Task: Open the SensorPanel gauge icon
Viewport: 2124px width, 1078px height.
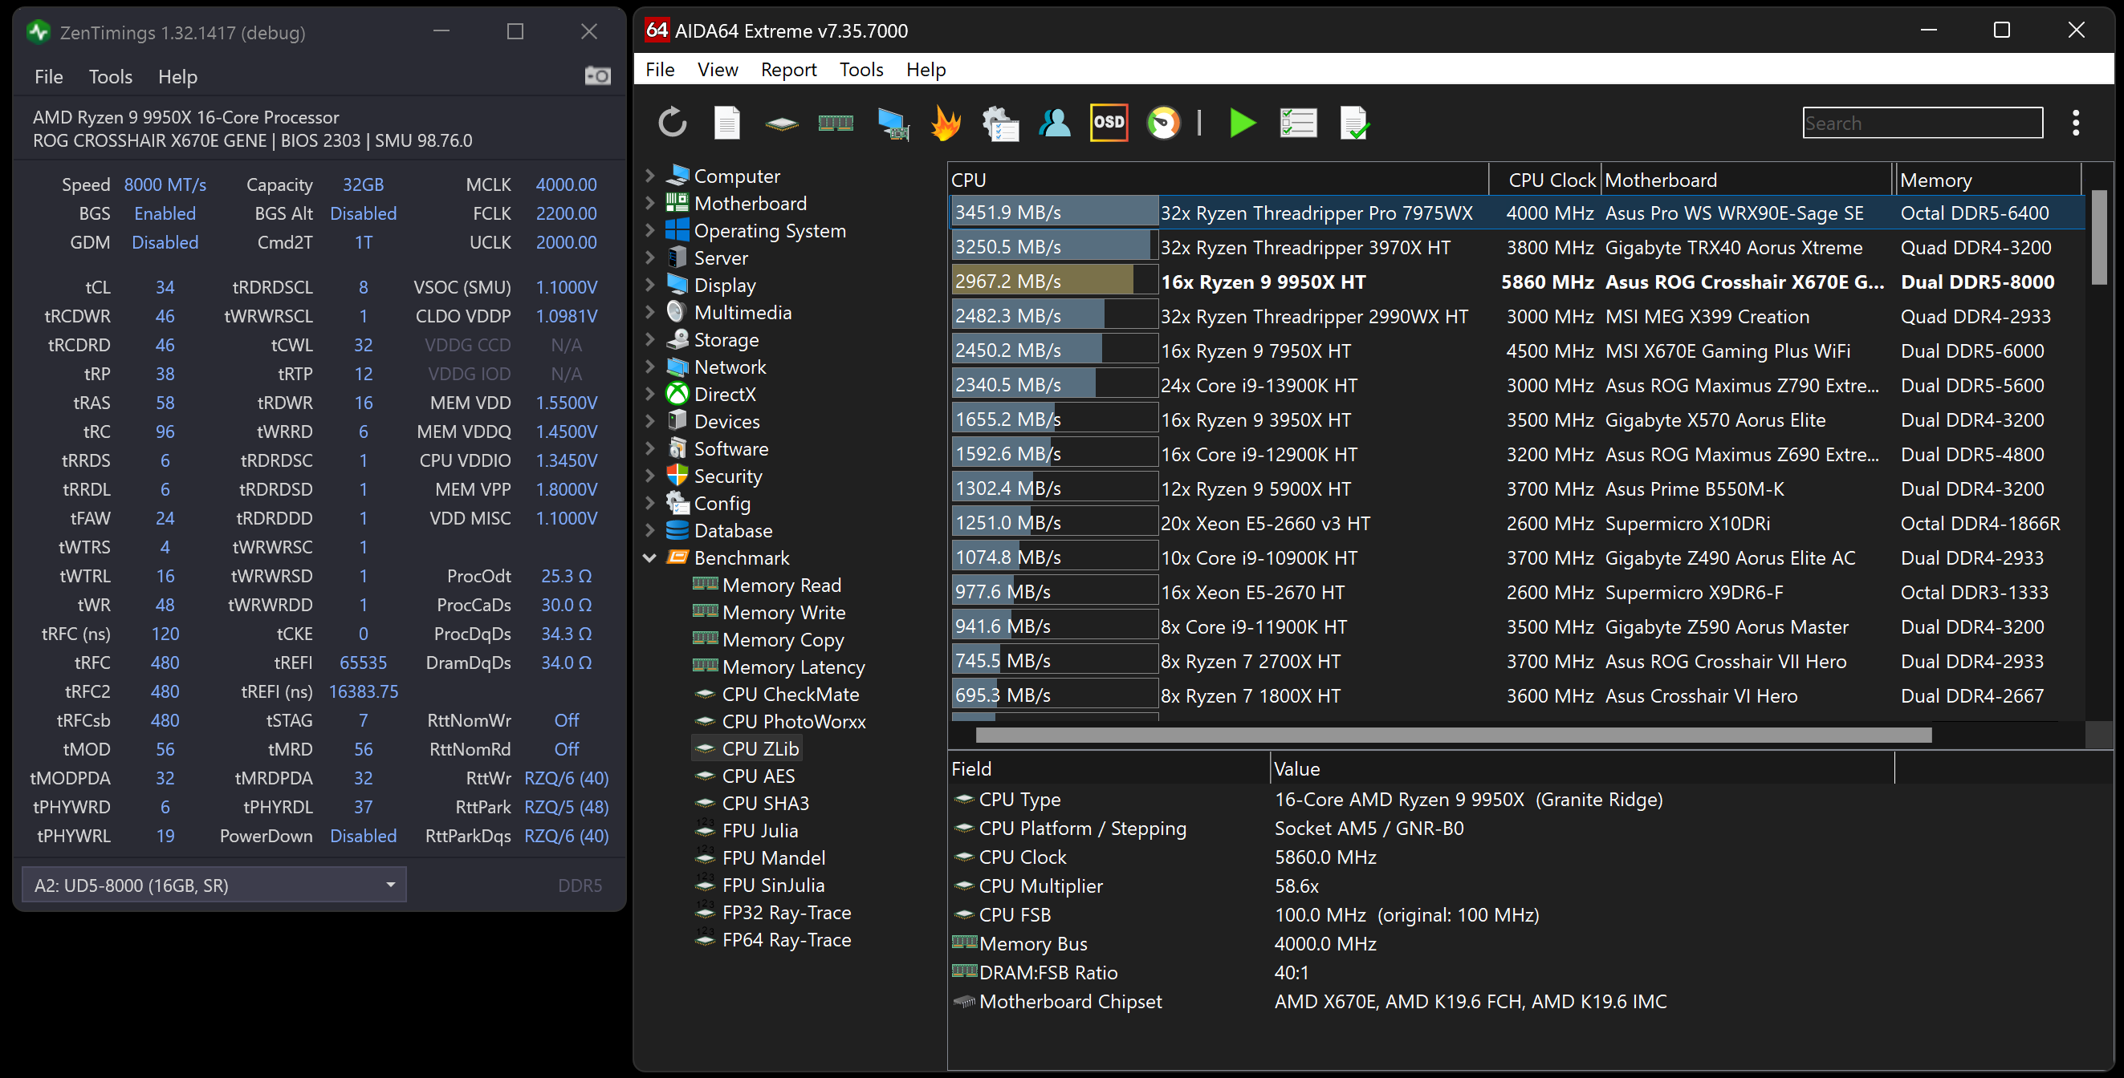Action: click(x=1163, y=123)
